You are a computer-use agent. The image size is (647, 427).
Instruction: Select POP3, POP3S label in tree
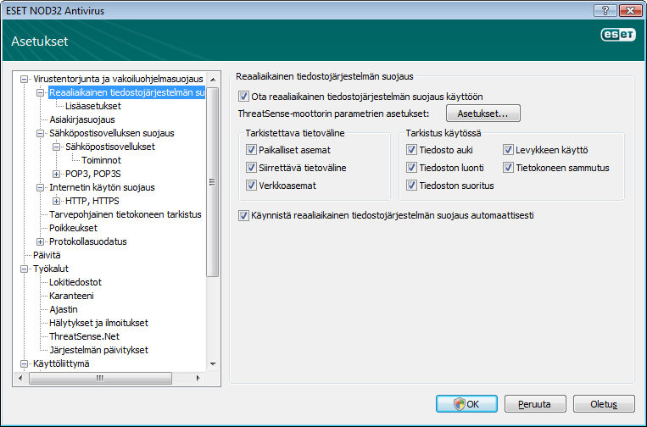tap(92, 174)
